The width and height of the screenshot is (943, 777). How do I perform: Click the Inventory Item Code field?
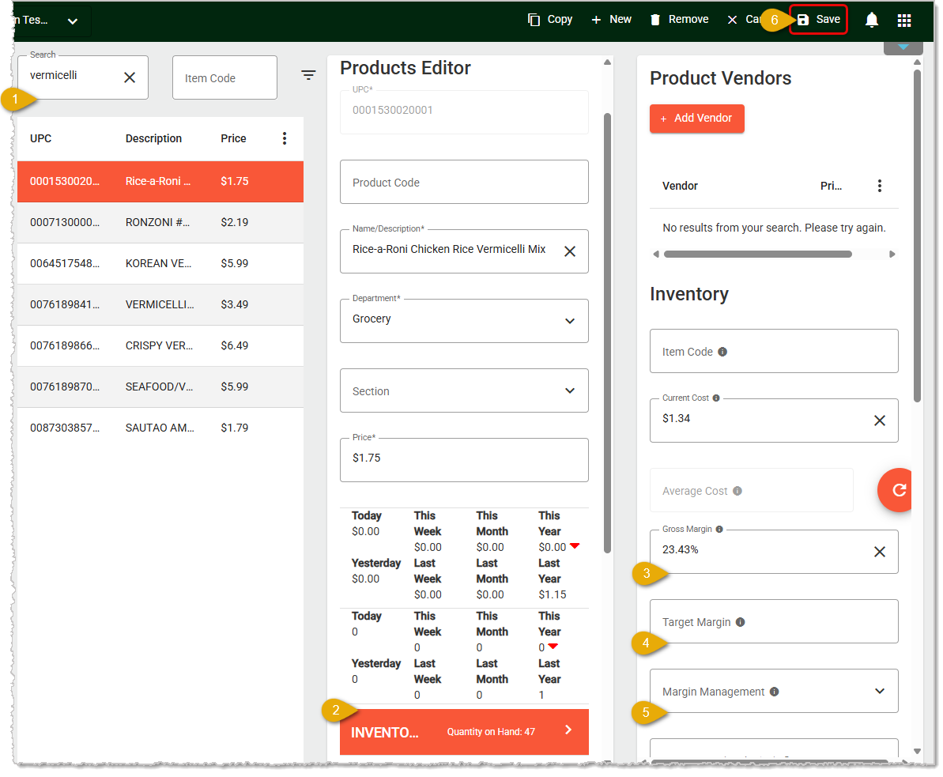point(773,351)
